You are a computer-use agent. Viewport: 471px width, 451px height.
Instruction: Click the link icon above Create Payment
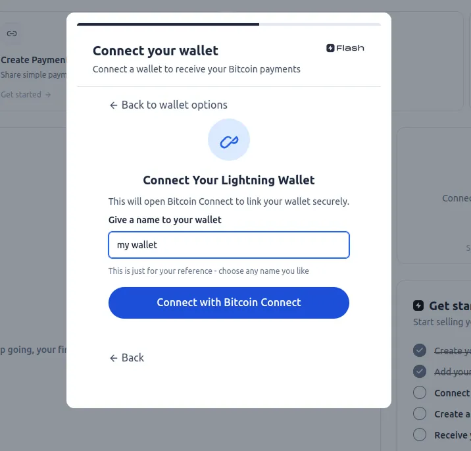click(11, 33)
